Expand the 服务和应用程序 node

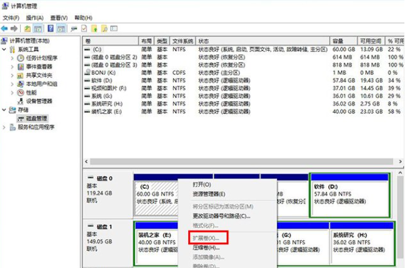[5, 127]
